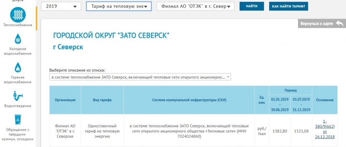Open the Филиал АО ОТЭК organization dropdown

click(195, 6)
